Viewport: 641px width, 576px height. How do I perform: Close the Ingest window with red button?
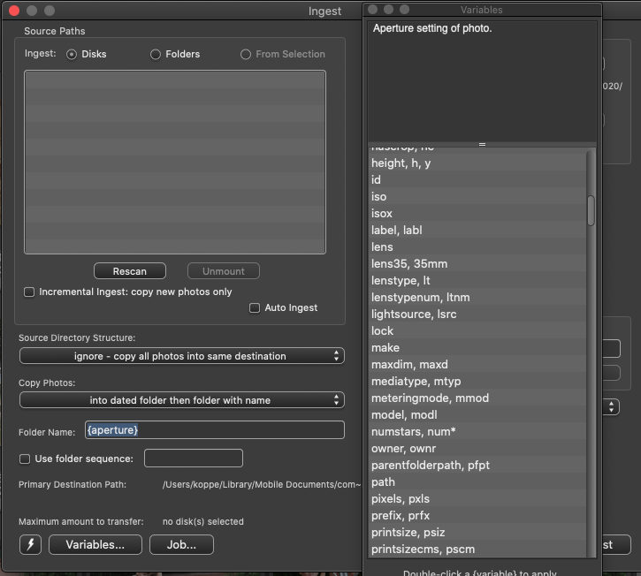click(x=13, y=11)
